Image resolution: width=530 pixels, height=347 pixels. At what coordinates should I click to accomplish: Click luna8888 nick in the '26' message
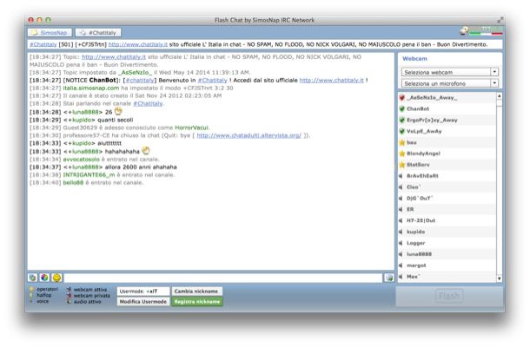click(x=85, y=112)
